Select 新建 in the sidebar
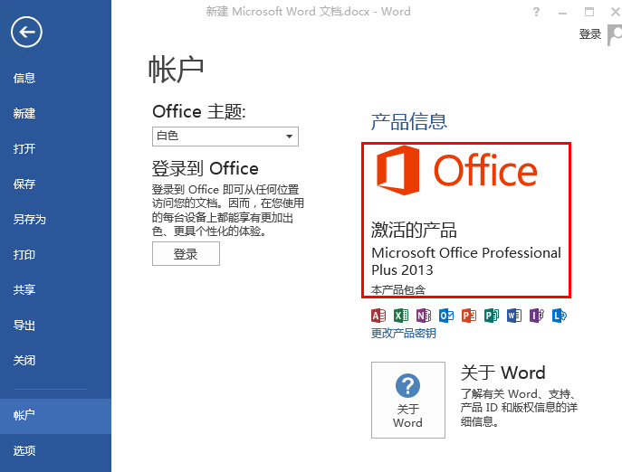Viewport: 622px width, 472px height. tap(55, 113)
